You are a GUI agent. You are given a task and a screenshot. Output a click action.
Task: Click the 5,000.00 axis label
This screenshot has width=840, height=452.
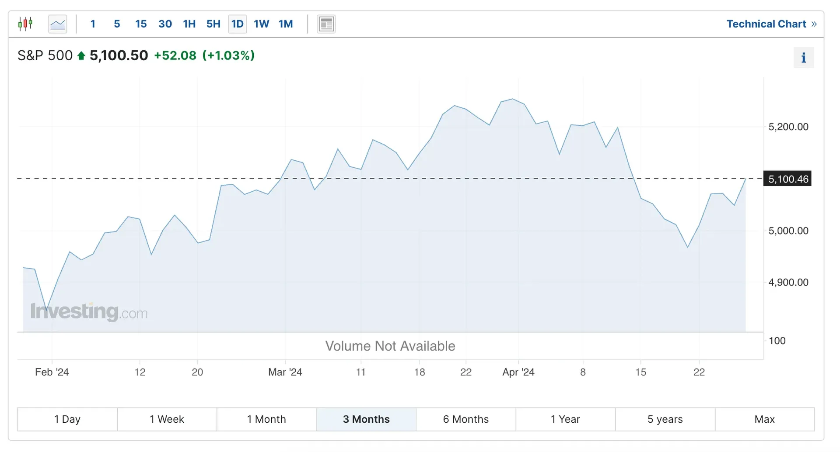coord(788,231)
